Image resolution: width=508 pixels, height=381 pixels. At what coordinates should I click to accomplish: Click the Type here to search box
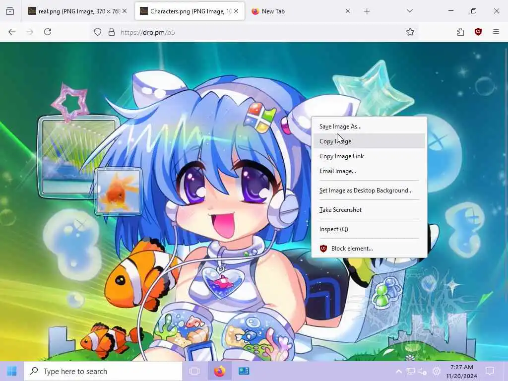103,371
